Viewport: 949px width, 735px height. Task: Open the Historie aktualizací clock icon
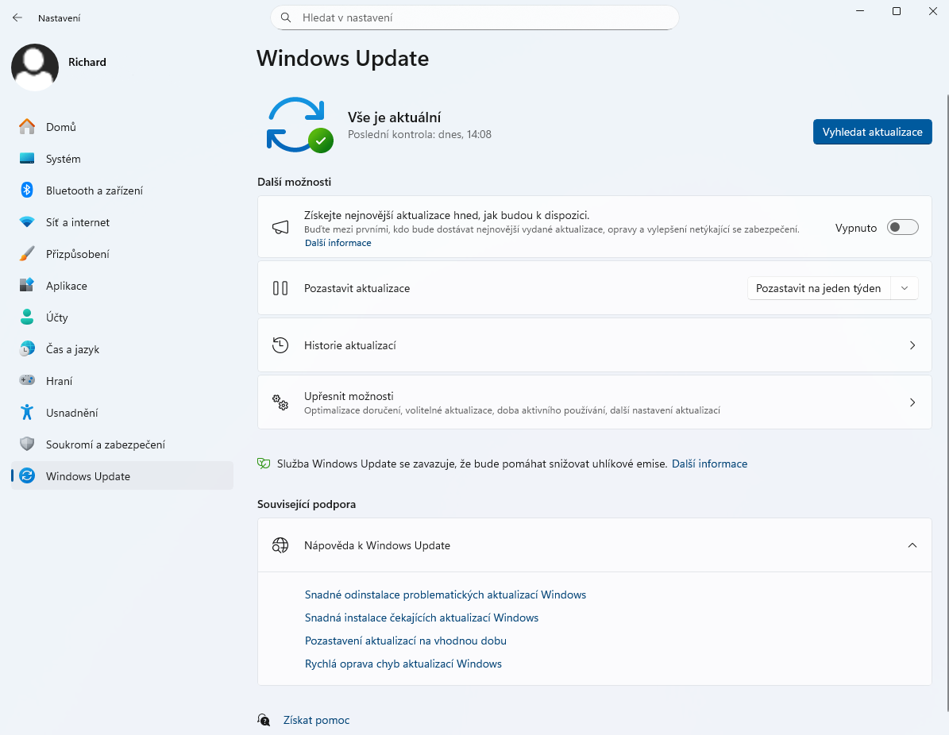tap(280, 344)
